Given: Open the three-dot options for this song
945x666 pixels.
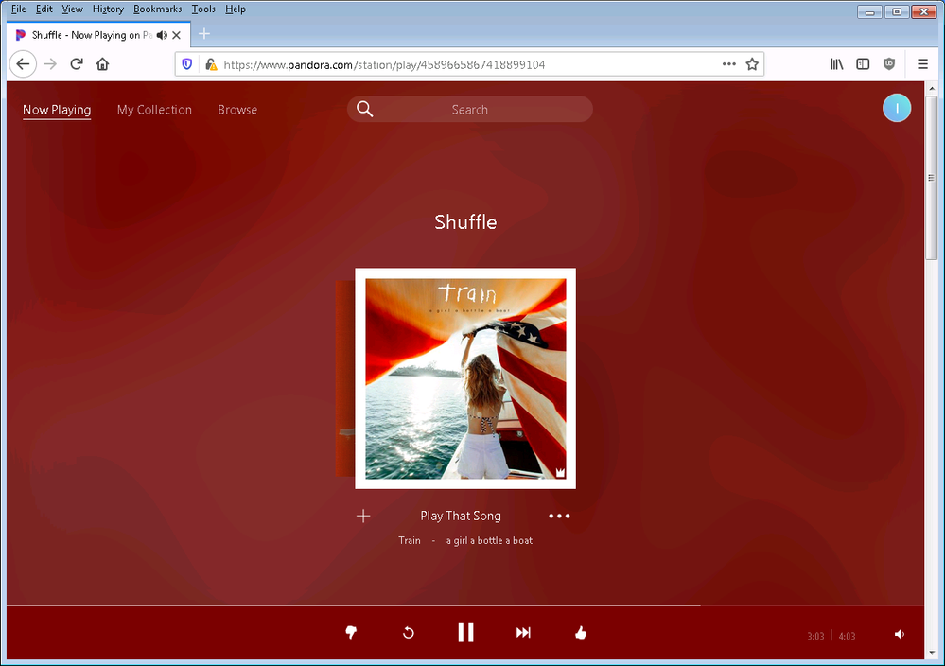Looking at the screenshot, I should pyautogui.click(x=559, y=516).
